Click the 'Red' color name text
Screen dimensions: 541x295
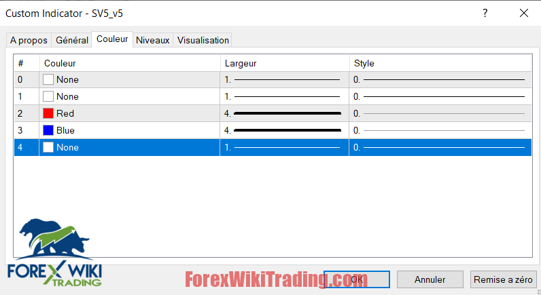[65, 113]
